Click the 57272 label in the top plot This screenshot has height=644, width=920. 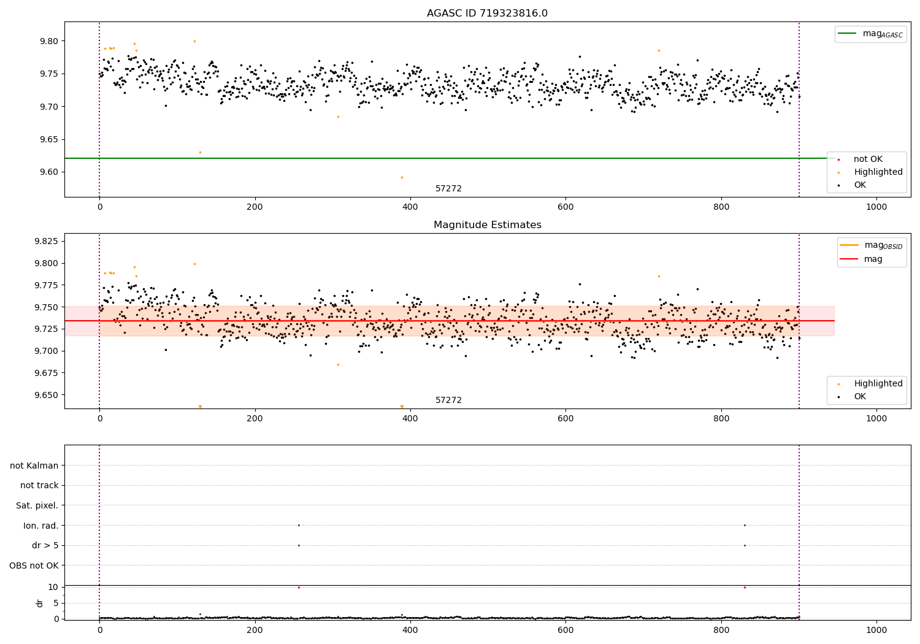pyautogui.click(x=448, y=189)
